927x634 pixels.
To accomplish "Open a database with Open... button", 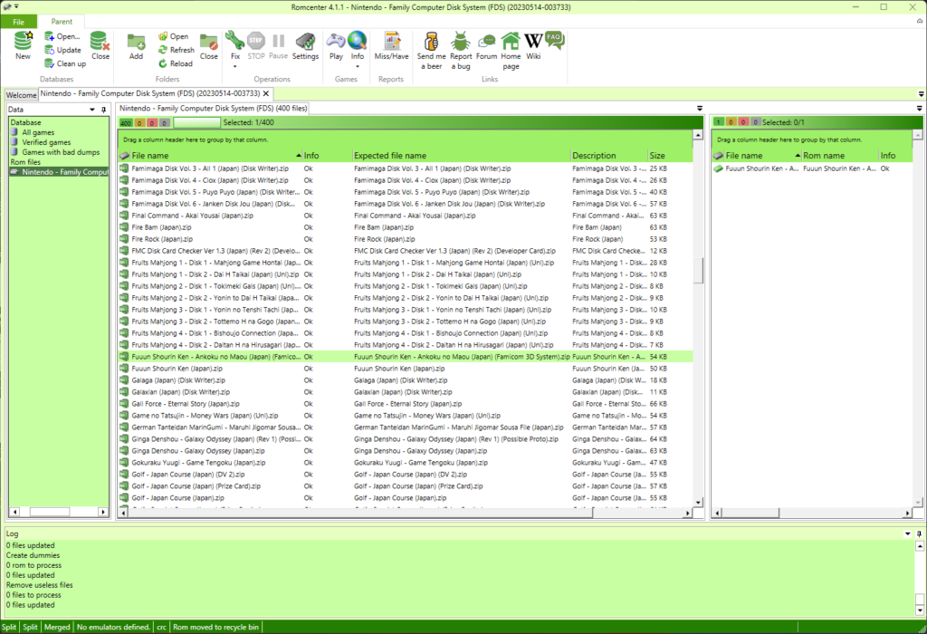I will pyautogui.click(x=62, y=36).
